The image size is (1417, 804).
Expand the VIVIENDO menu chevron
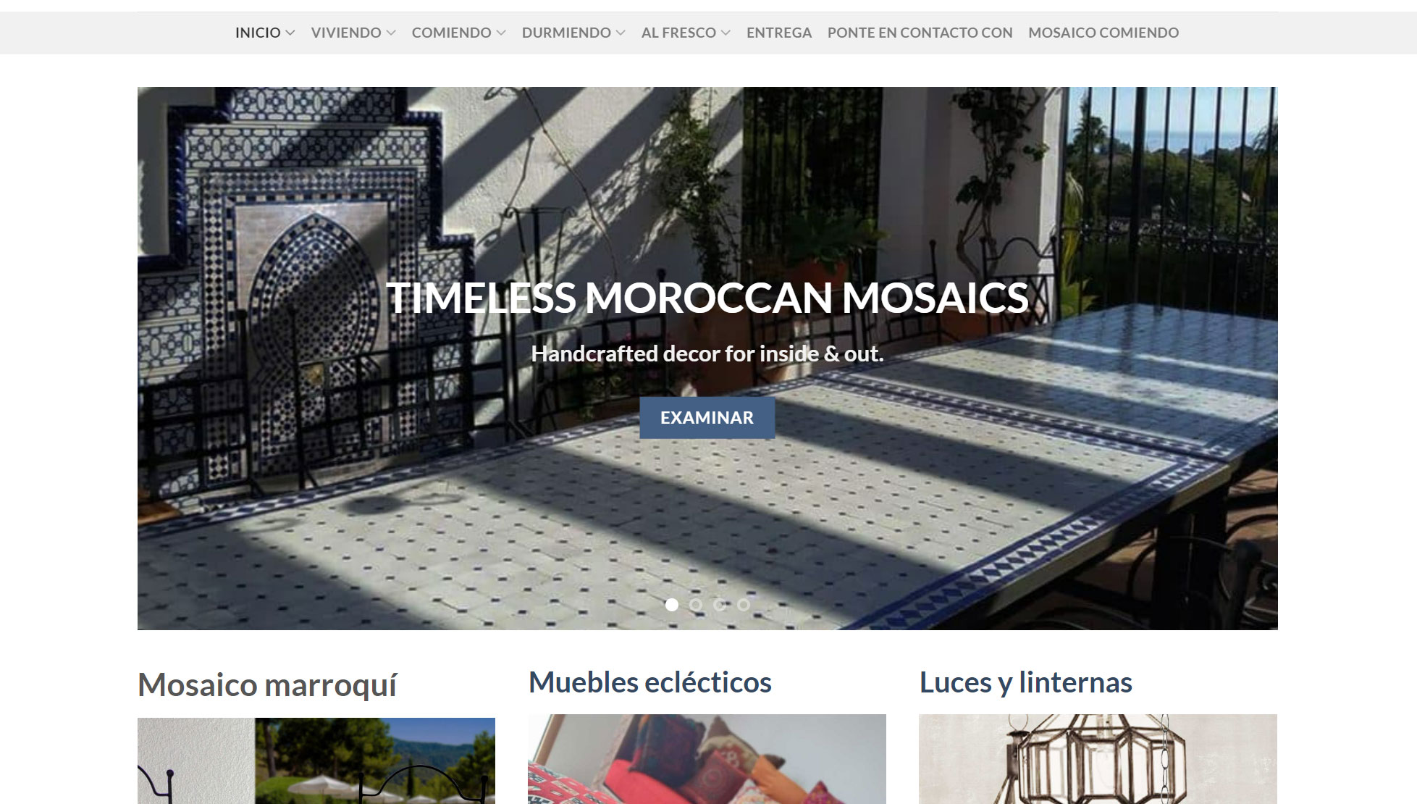[x=391, y=33]
